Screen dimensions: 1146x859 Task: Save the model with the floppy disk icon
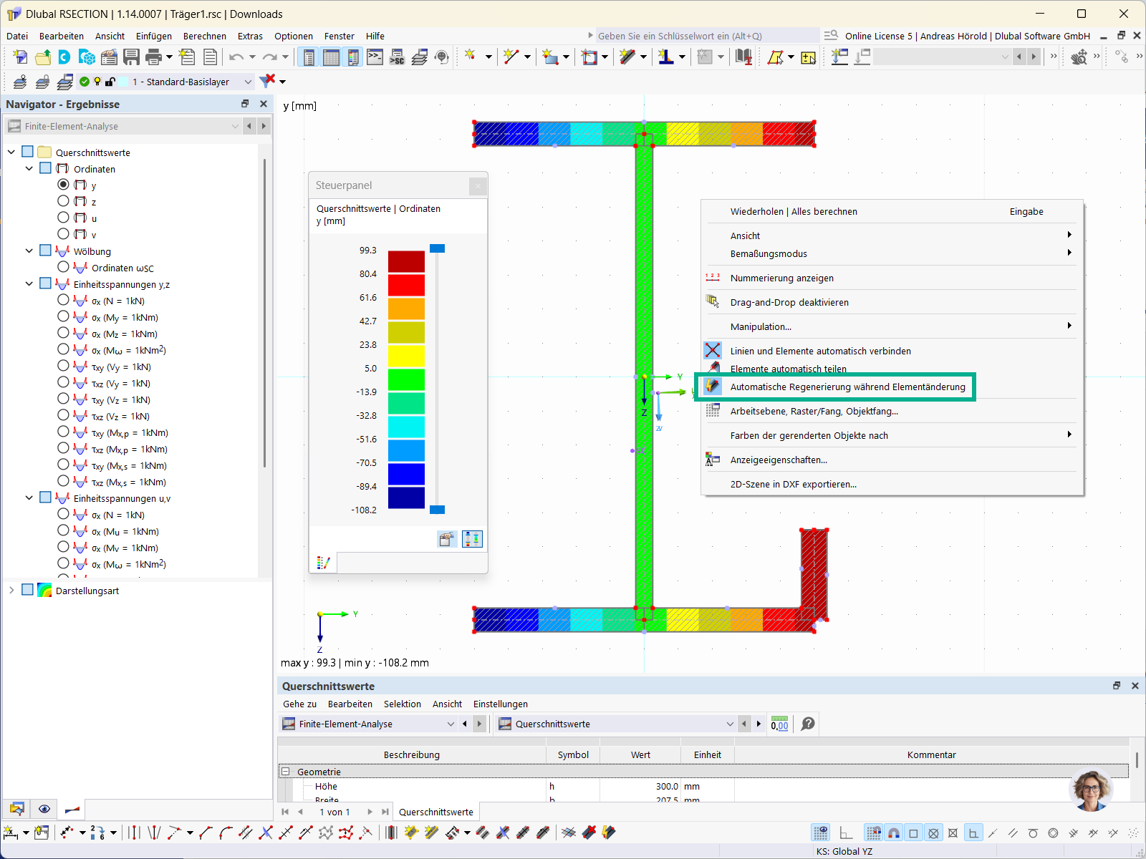pos(131,57)
